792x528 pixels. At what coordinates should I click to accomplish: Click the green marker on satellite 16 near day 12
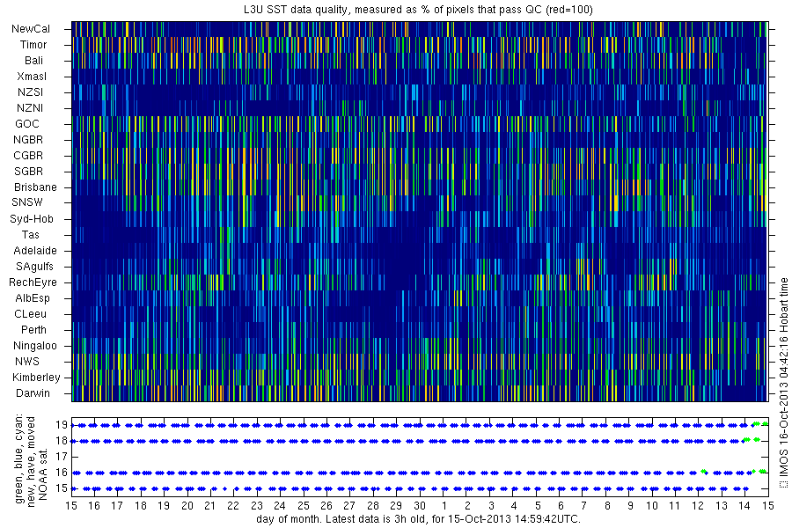click(703, 472)
